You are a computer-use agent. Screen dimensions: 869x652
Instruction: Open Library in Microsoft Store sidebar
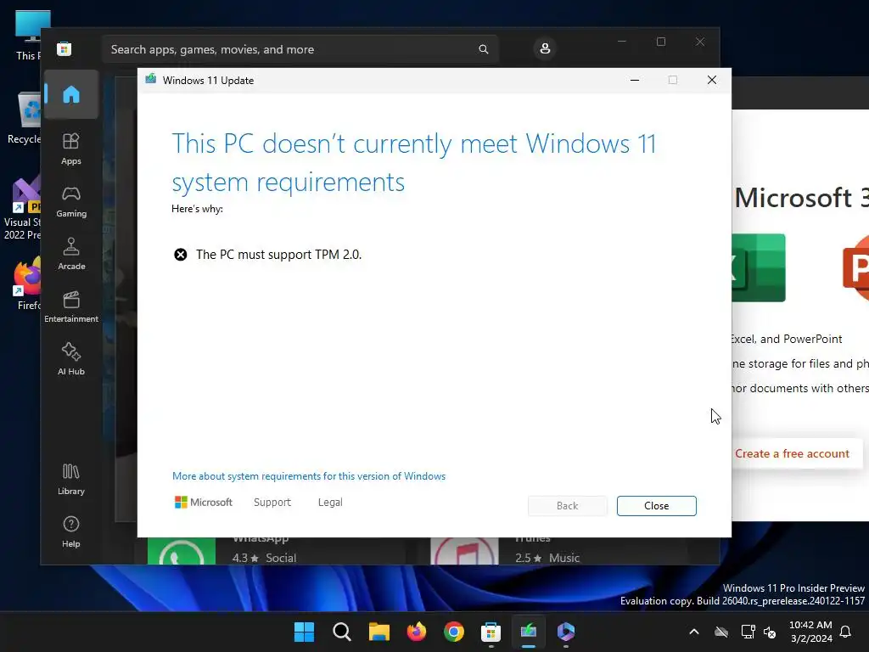pos(71,480)
